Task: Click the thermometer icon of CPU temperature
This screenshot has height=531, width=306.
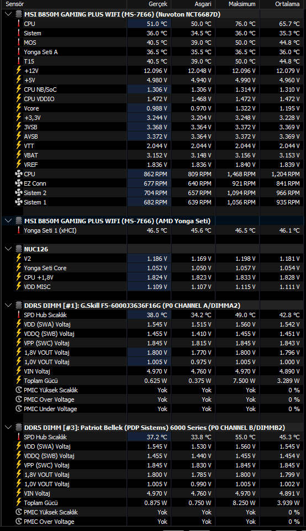Action: click(19, 24)
